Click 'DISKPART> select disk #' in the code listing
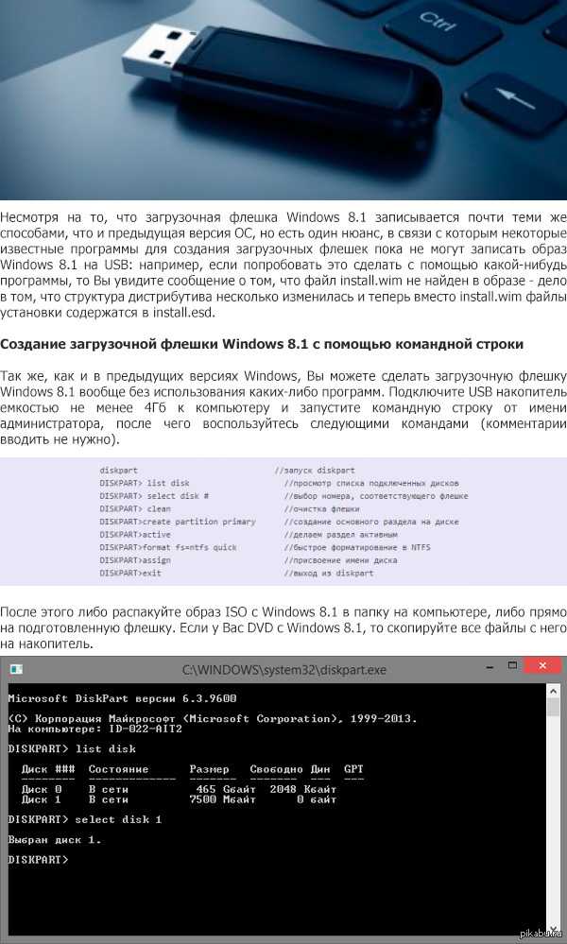567x944 pixels. (x=154, y=496)
